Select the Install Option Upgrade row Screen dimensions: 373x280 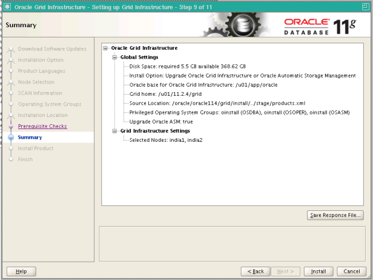pos(242,76)
